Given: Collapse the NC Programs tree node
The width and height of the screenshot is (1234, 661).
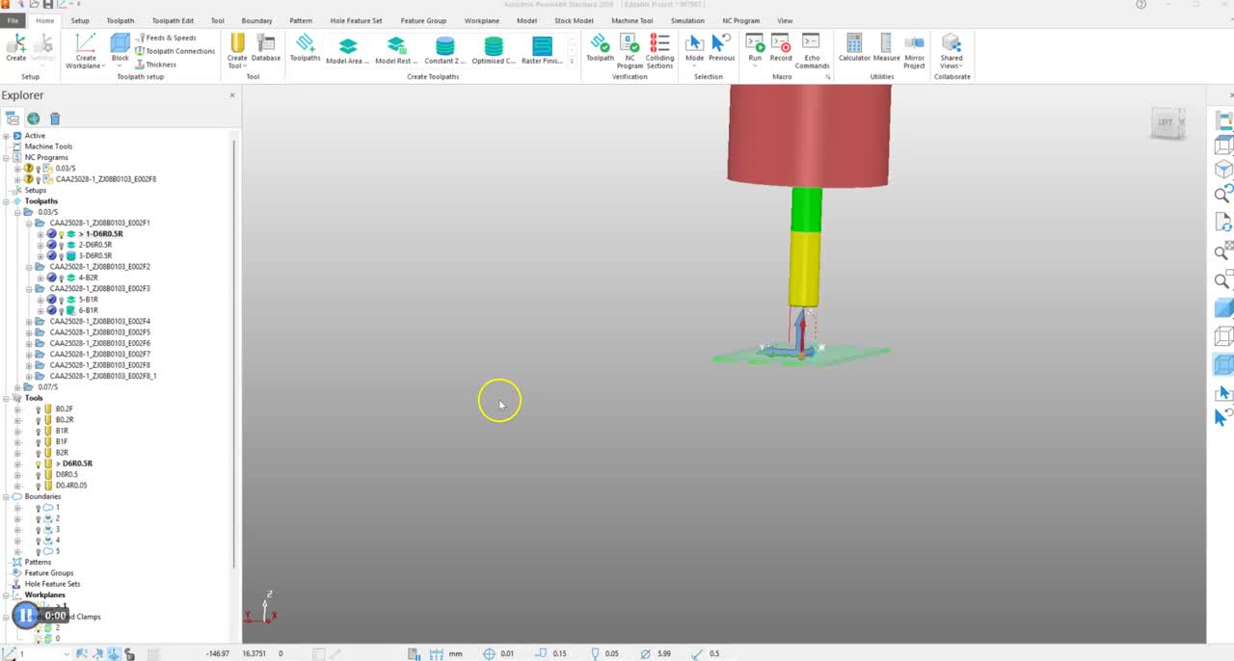Looking at the screenshot, I should (6, 157).
